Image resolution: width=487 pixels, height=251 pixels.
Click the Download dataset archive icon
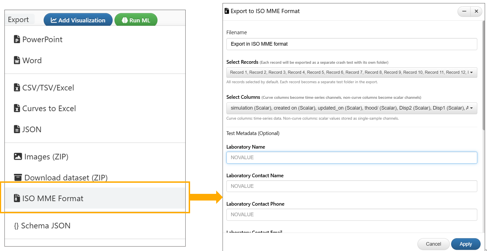click(18, 178)
